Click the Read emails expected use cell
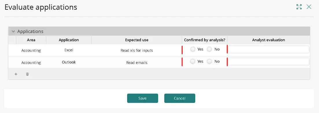Viewport: 319px width, 113px height. pos(137,62)
